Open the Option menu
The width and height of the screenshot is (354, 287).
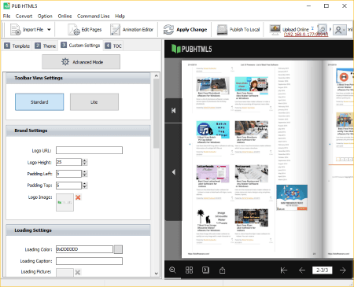pyautogui.click(x=45, y=16)
